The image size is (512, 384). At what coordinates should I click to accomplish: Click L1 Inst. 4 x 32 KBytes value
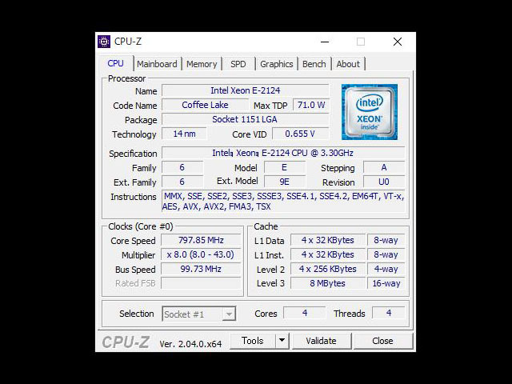tap(328, 254)
